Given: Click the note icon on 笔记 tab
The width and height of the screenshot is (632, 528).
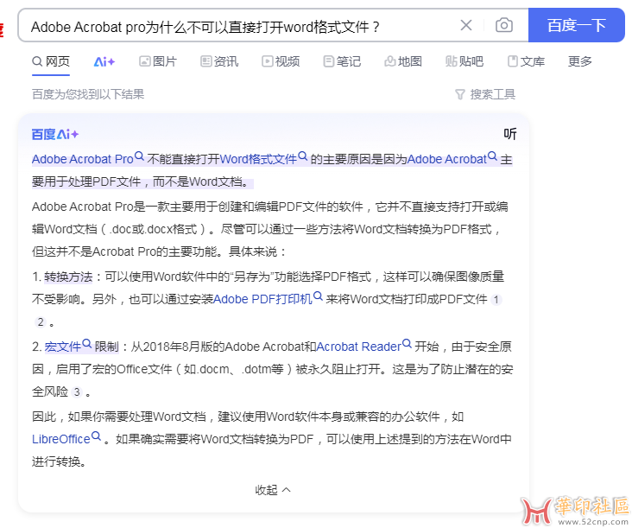Looking at the screenshot, I should point(328,61).
